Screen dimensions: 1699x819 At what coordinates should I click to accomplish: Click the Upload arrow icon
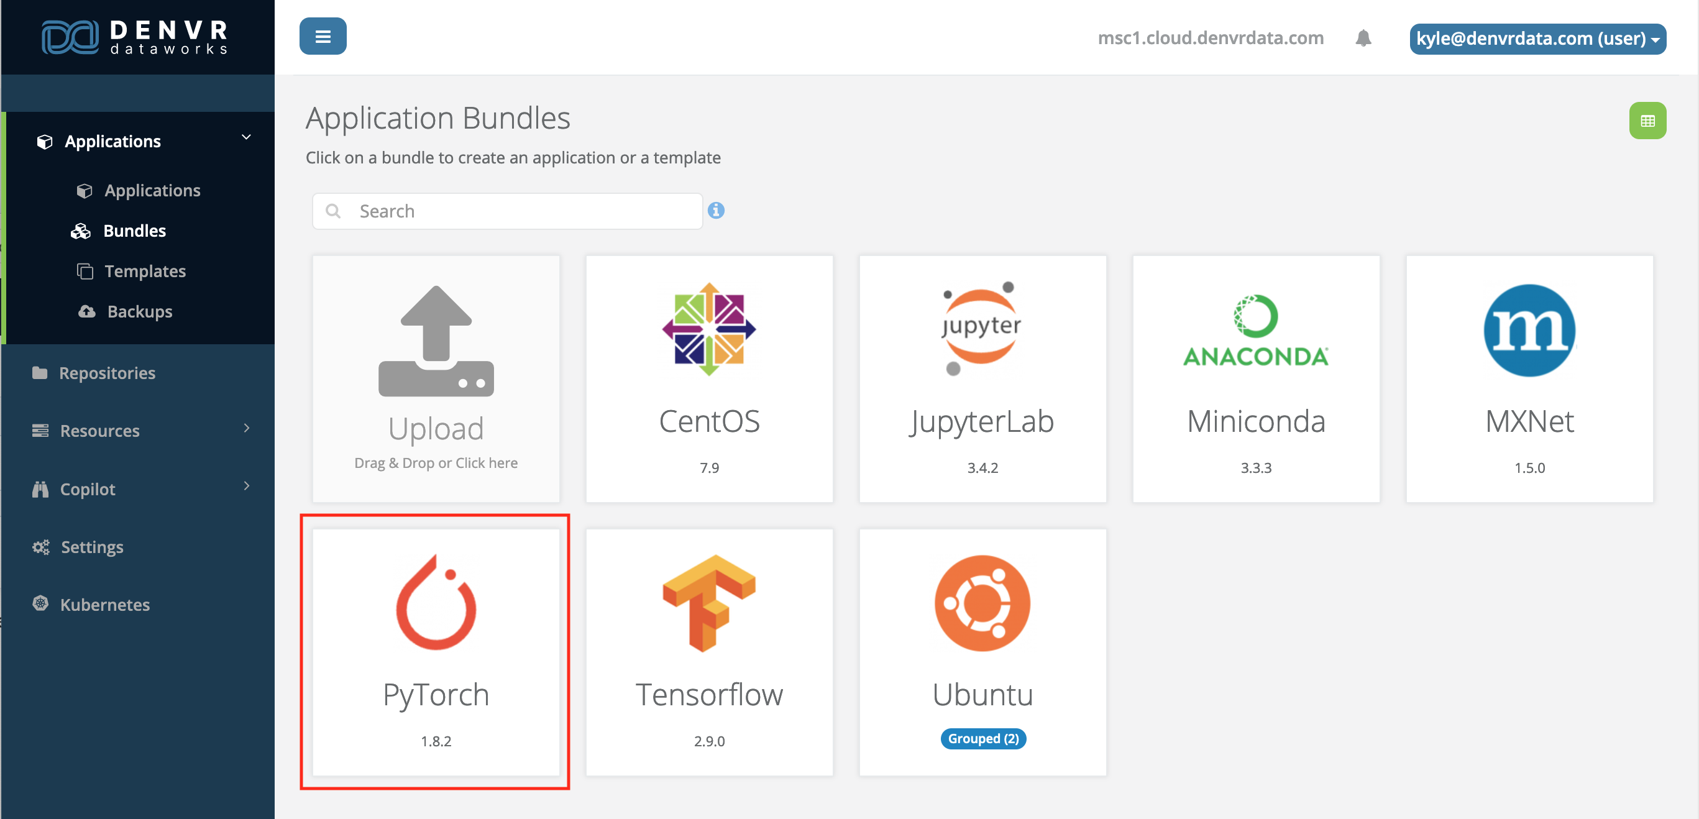[436, 341]
